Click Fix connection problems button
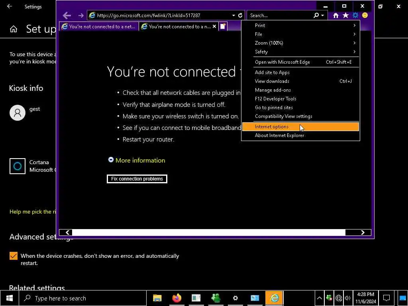Screen dimensions: 408x306 (137, 179)
